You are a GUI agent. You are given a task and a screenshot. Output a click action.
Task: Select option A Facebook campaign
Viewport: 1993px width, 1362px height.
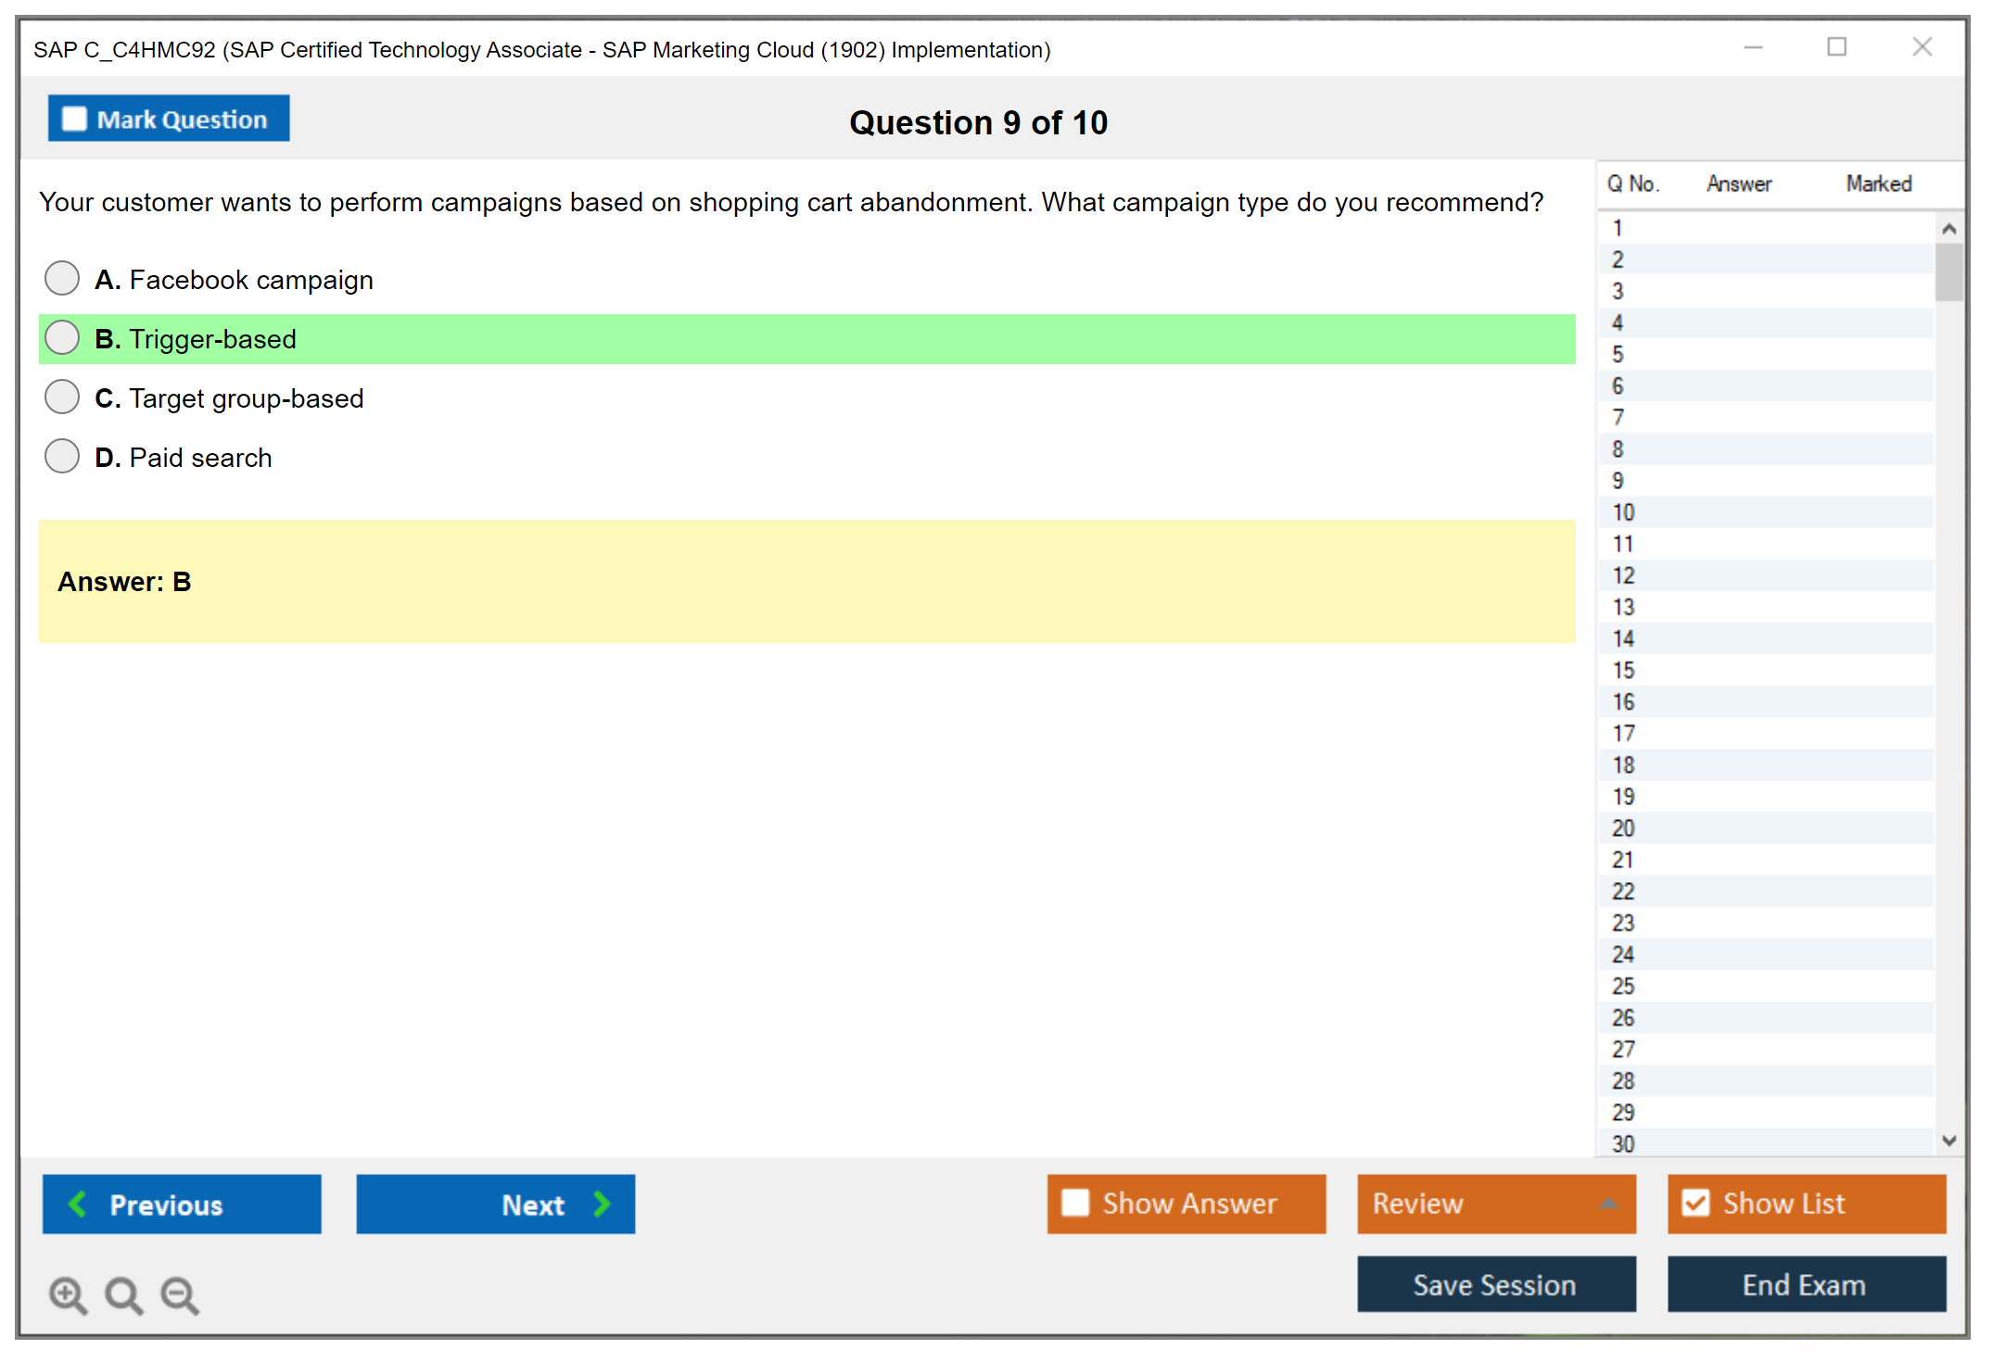click(62, 278)
